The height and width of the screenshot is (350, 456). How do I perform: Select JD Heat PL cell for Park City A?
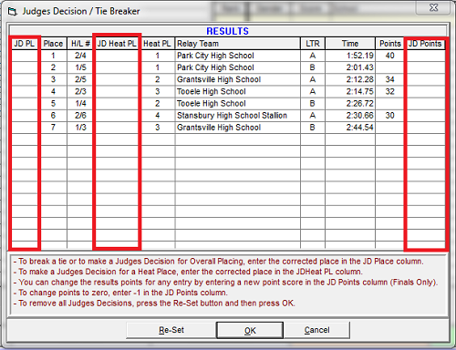pyautogui.click(x=117, y=56)
